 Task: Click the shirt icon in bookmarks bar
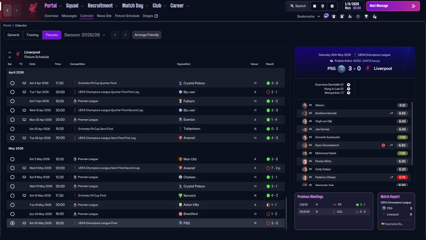click(334, 16)
